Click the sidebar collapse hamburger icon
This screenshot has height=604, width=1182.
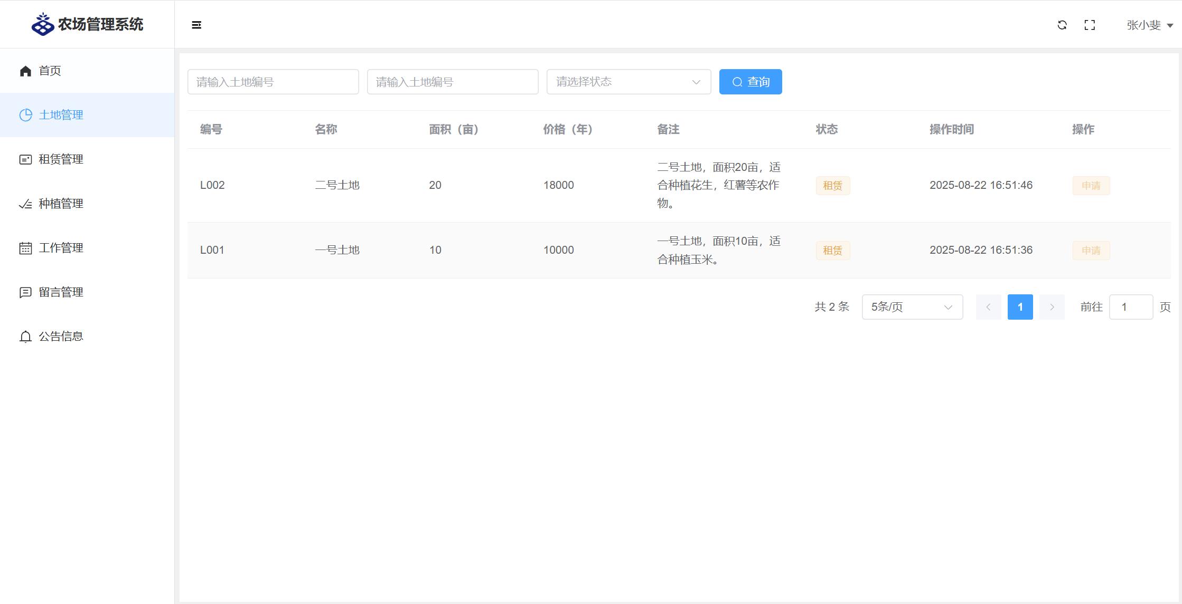coord(196,25)
